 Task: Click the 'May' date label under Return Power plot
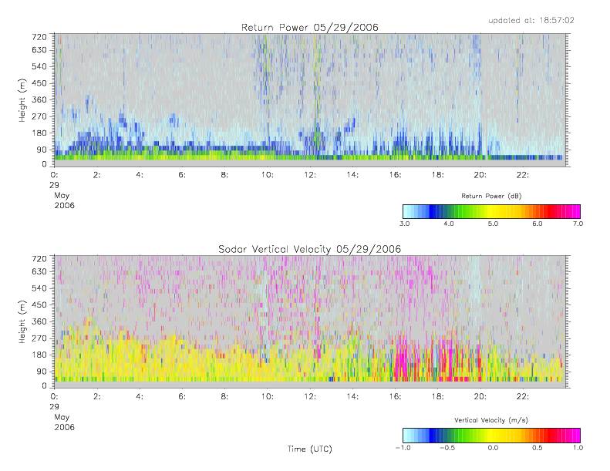tap(62, 196)
